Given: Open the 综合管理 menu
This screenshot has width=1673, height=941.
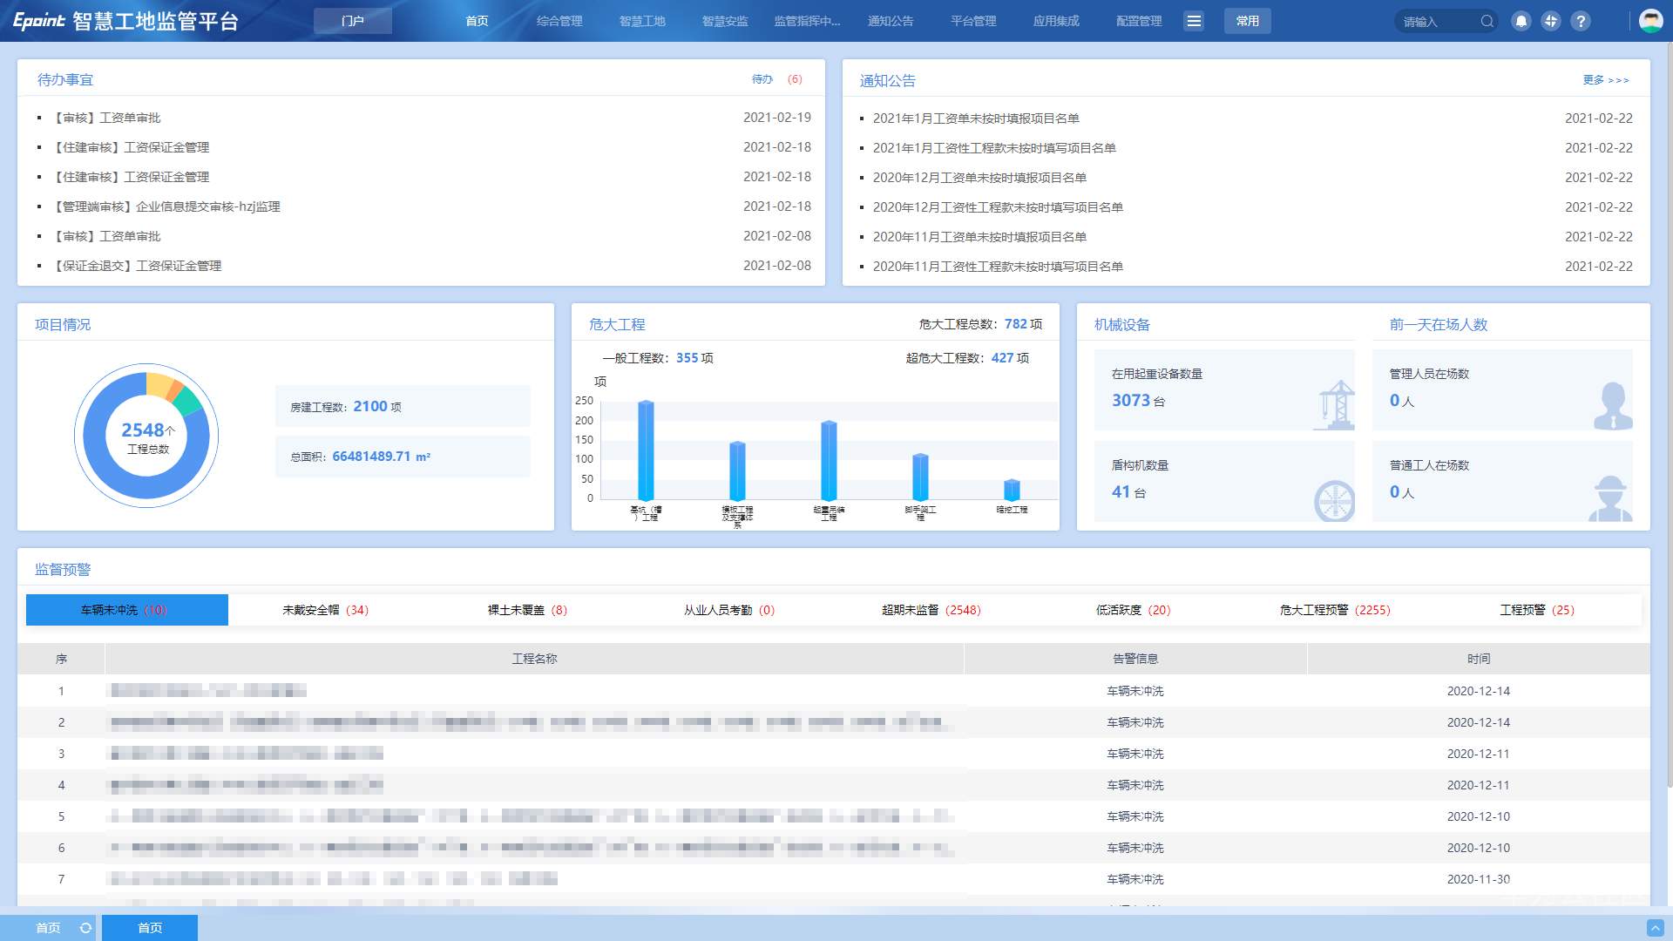Looking at the screenshot, I should (559, 21).
